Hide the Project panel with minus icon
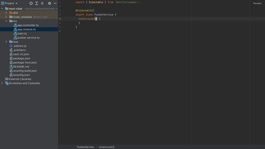265x149 pixels. [x=55, y=3]
